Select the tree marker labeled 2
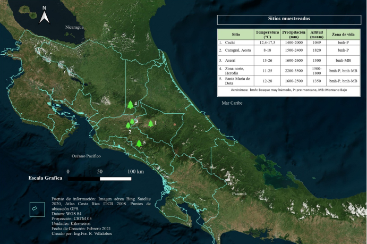 [x=128, y=125]
